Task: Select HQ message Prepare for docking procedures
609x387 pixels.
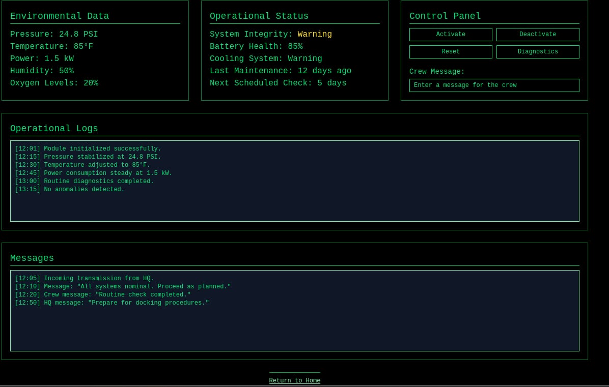Action: coord(112,303)
